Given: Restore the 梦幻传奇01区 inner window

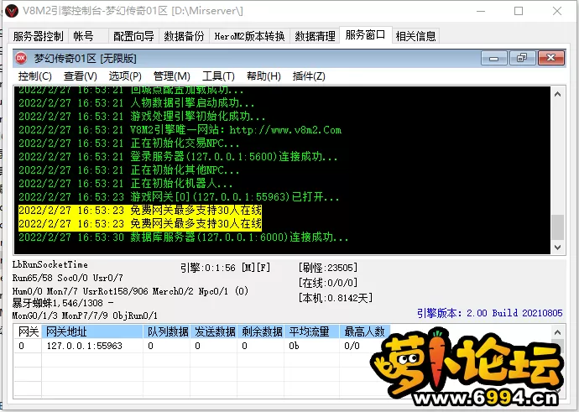Looking at the screenshot, I should (522, 58).
